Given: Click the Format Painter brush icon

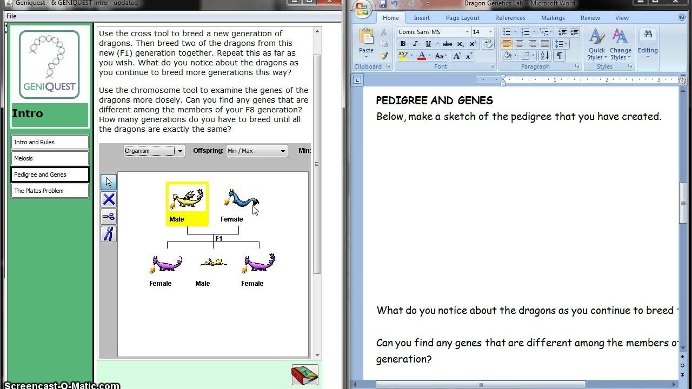Looking at the screenshot, I should (x=384, y=56).
